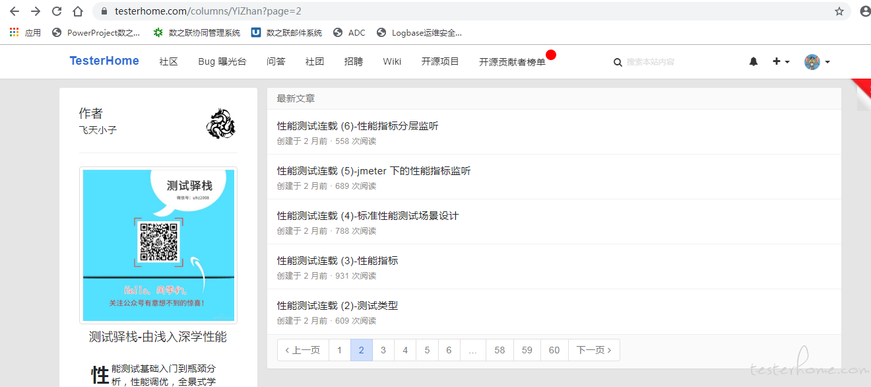Open notifications bell icon
871x387 pixels.
[754, 61]
